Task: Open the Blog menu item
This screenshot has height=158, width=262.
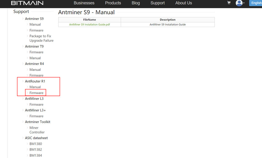Action: 136,3
